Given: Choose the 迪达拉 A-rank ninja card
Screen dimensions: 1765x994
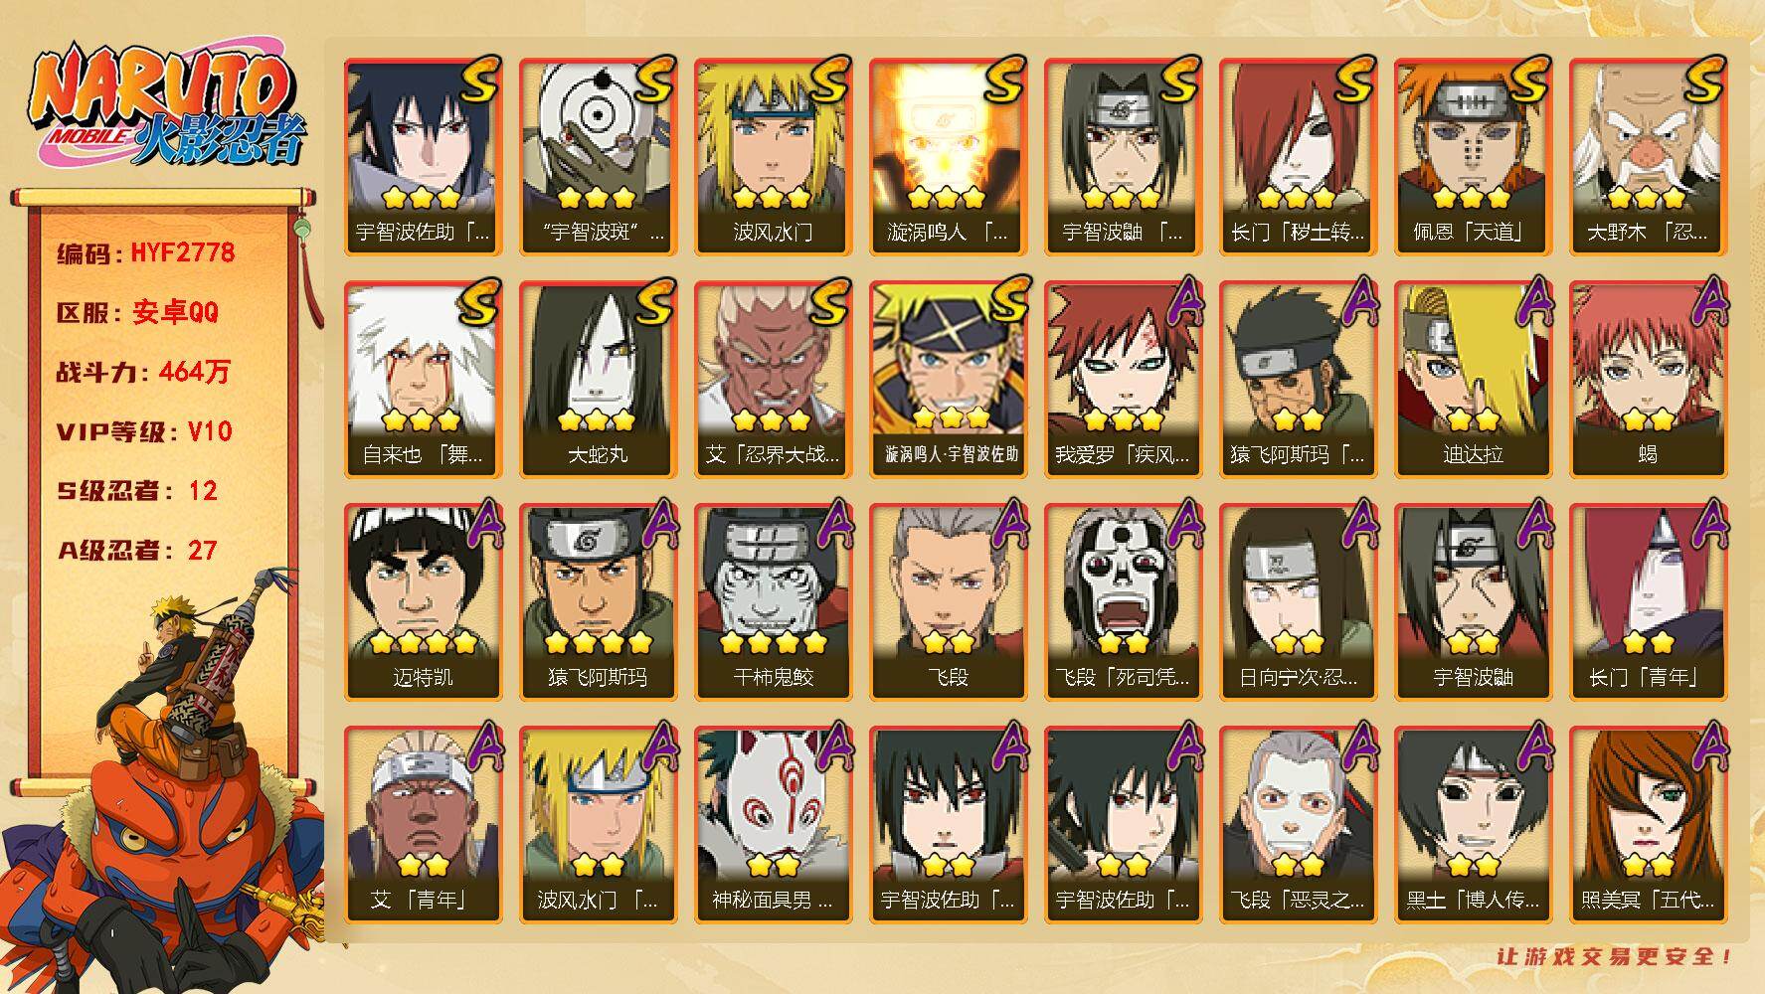Looking at the screenshot, I should point(1473,379).
